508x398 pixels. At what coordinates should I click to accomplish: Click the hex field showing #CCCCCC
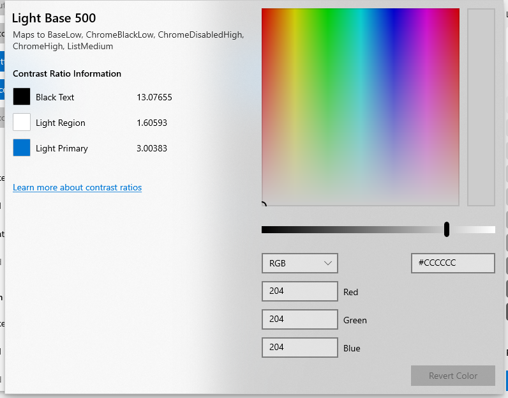[452, 263]
